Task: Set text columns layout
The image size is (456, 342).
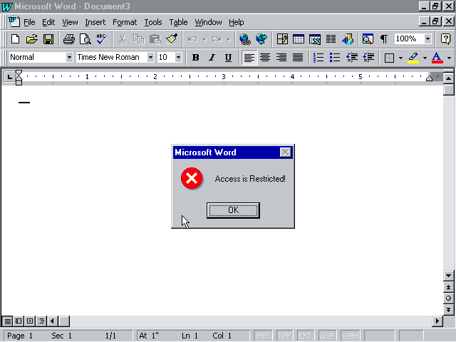Action: 331,39
